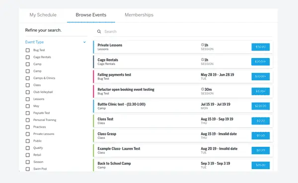Click the clock icon beside 30m duration
This screenshot has height=183, width=298.
(x=203, y=89)
